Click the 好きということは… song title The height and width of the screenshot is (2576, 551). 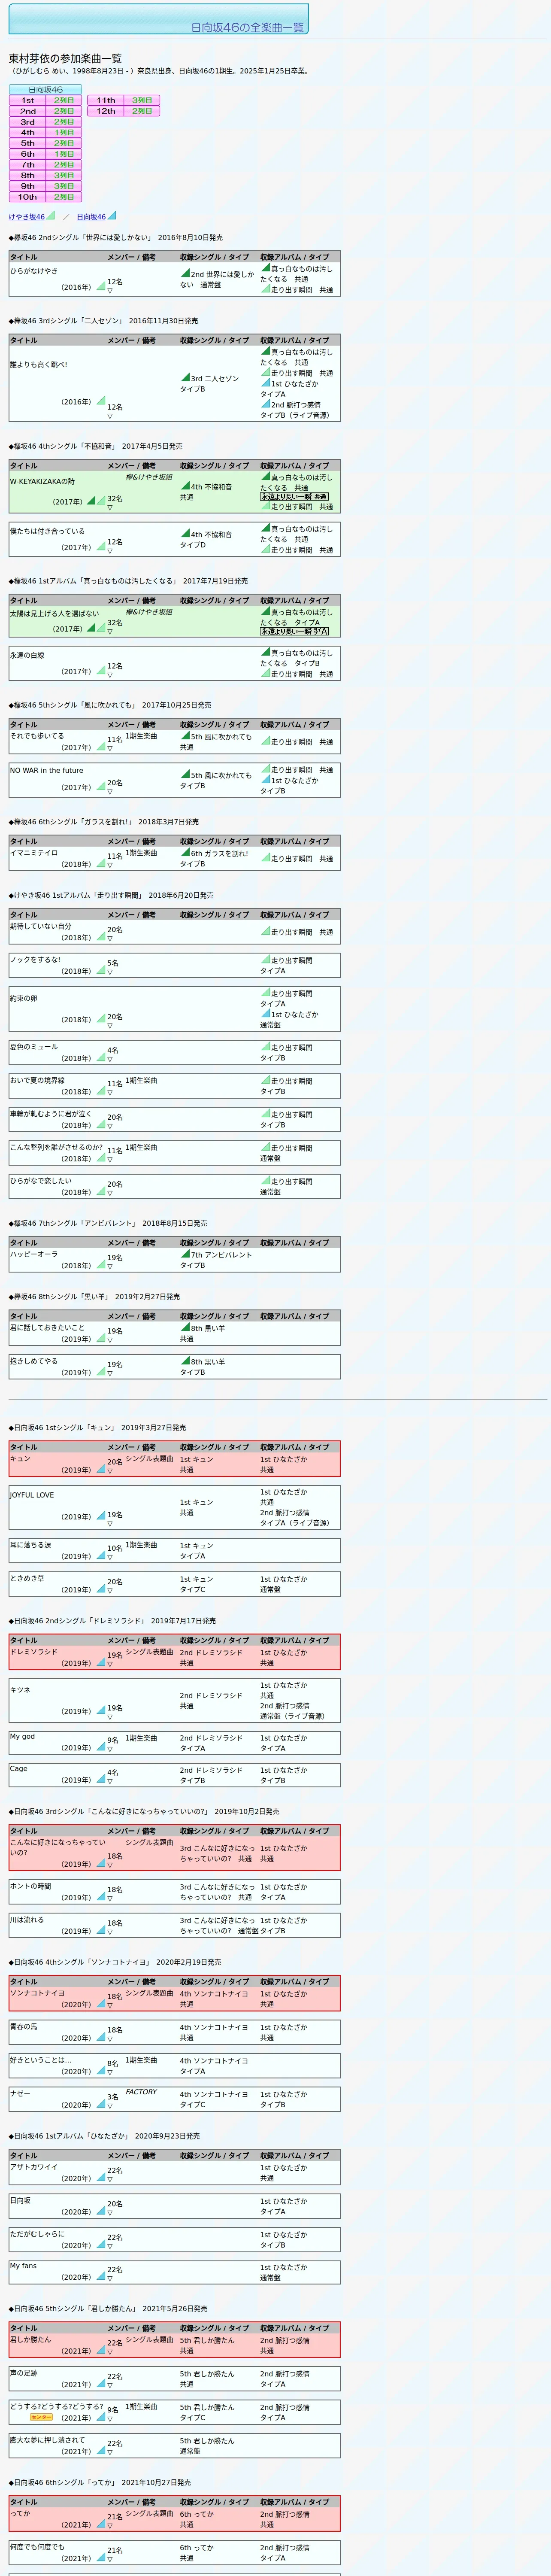(x=41, y=2060)
